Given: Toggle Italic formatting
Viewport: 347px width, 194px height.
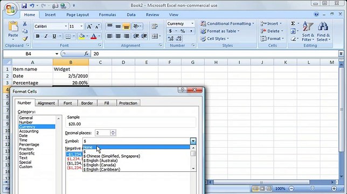Looking at the screenshot, I should [x=46, y=36].
